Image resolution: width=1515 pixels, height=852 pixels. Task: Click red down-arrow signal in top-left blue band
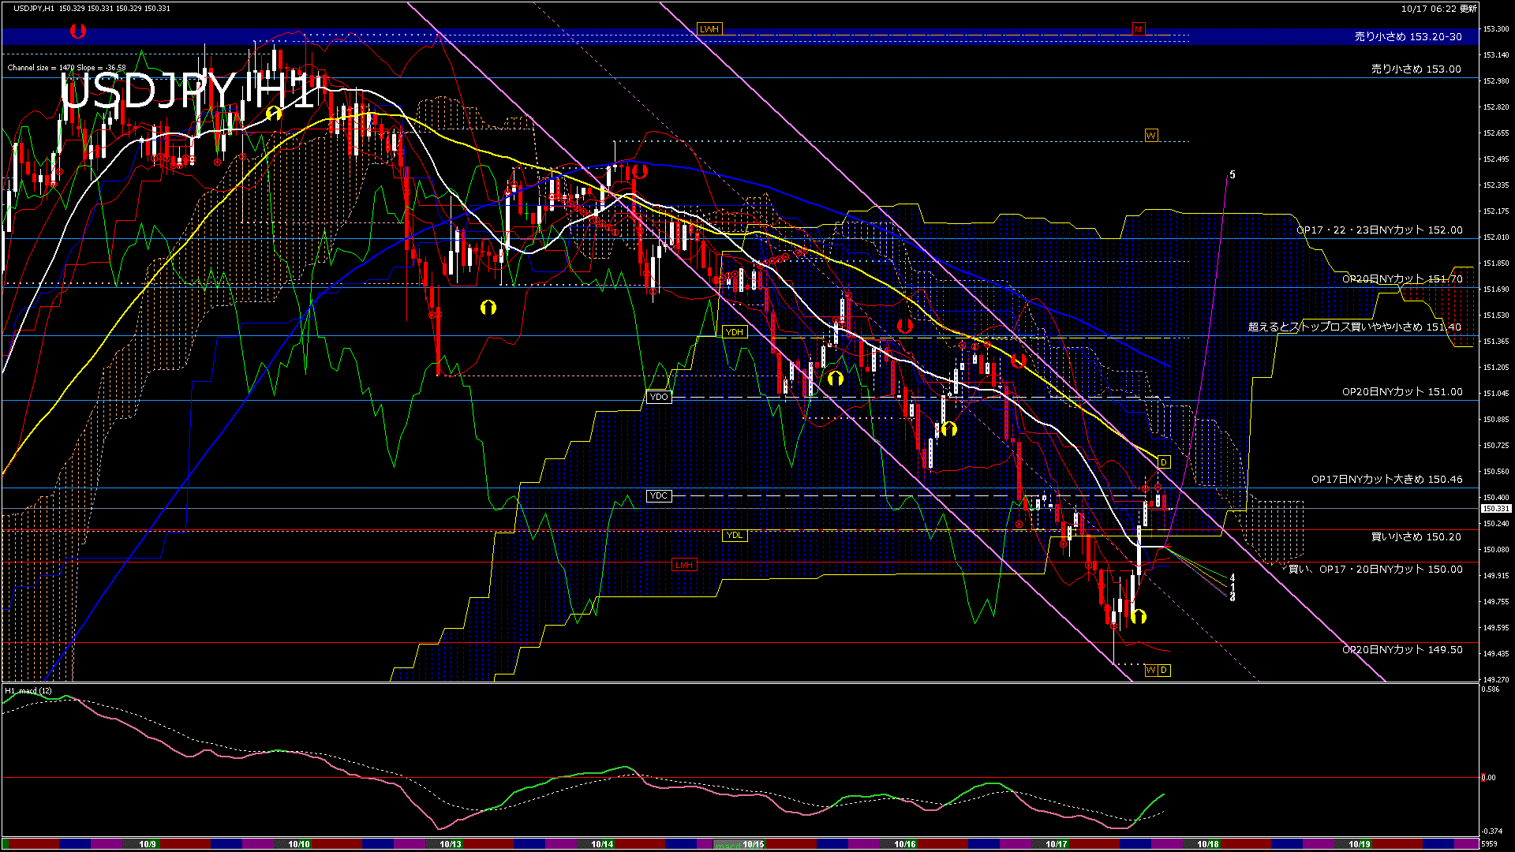click(77, 32)
